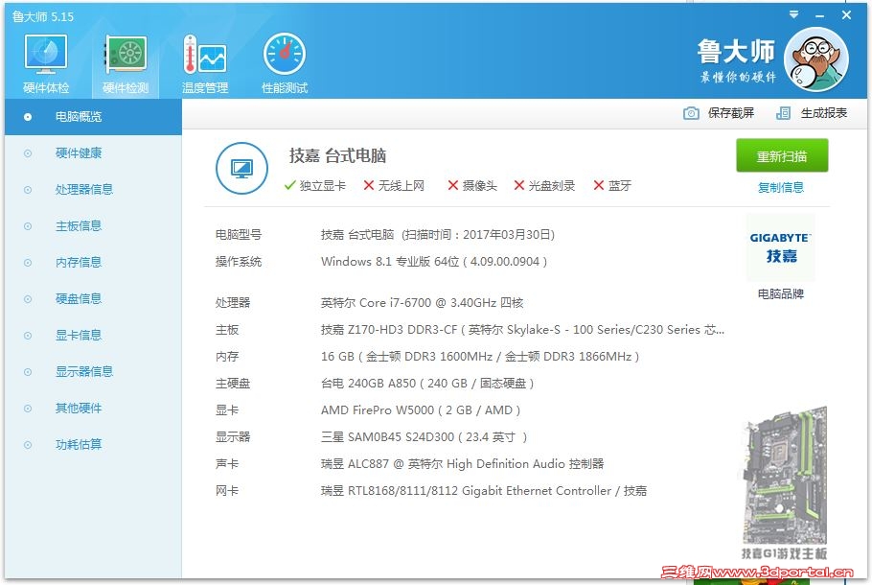Open the title bar dropdown menu arrow
The image size is (872, 585).
pyautogui.click(x=794, y=14)
